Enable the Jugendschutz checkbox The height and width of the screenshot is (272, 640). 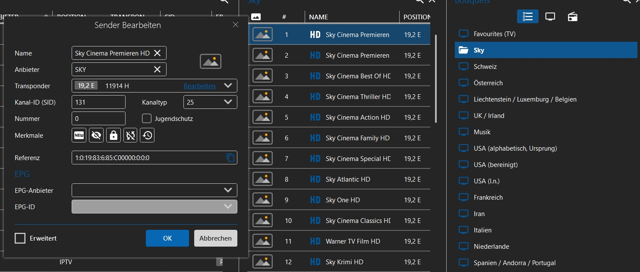click(147, 118)
